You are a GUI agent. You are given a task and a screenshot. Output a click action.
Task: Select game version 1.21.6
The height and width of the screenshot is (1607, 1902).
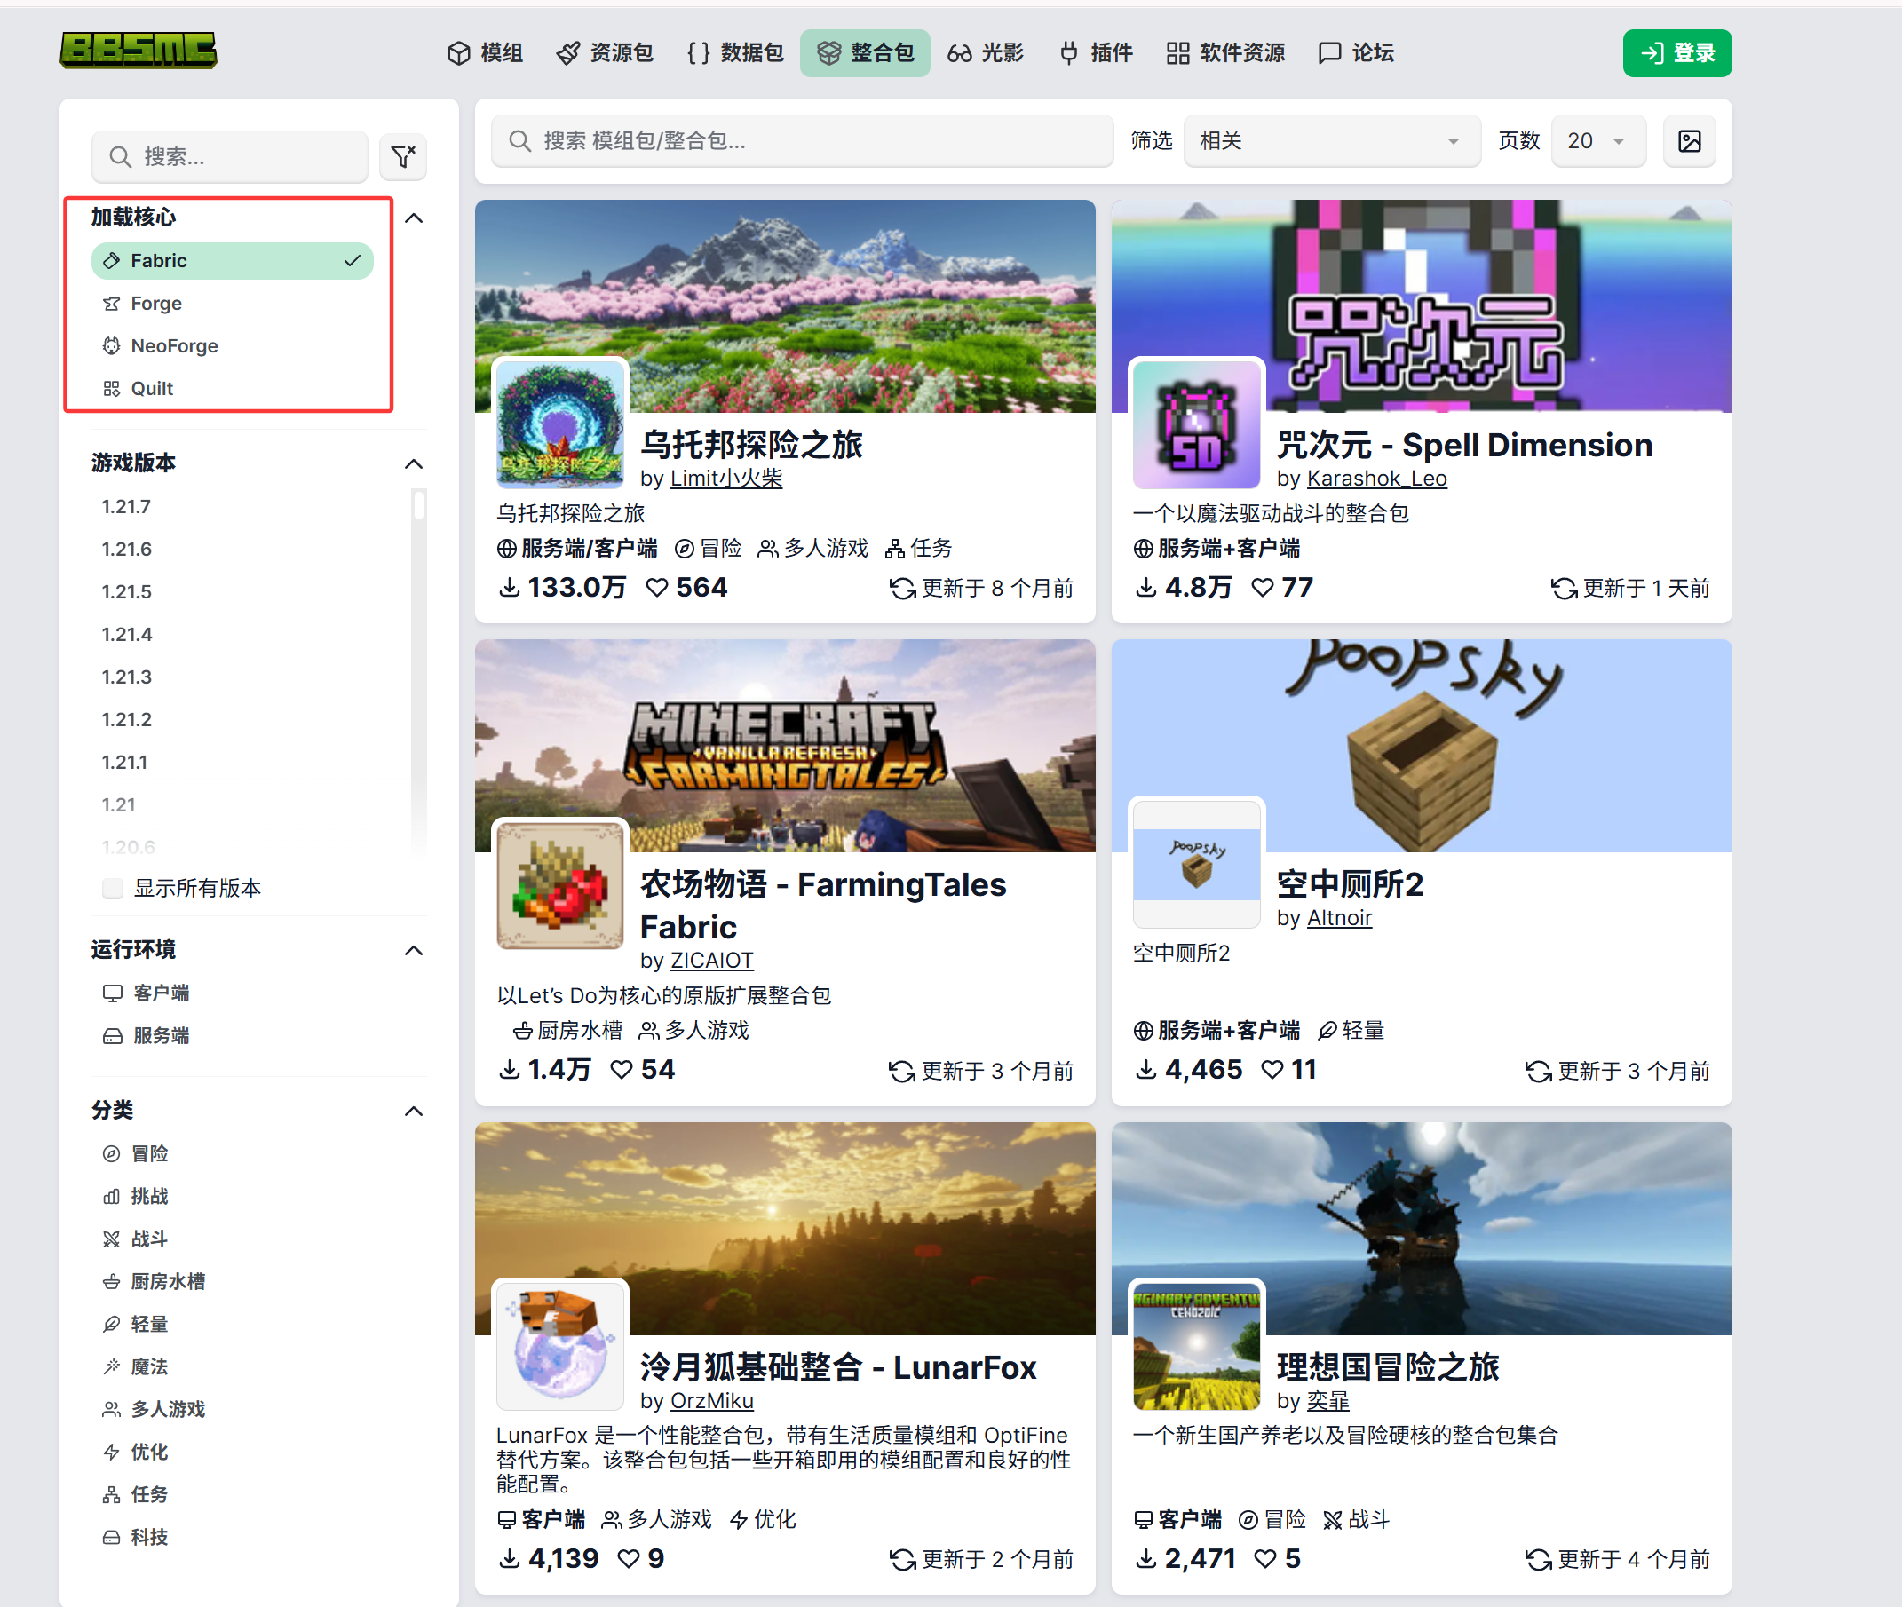[x=127, y=550]
